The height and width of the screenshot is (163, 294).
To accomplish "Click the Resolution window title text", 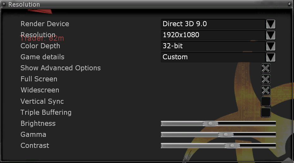I will pyautogui.click(x=24, y=4).
